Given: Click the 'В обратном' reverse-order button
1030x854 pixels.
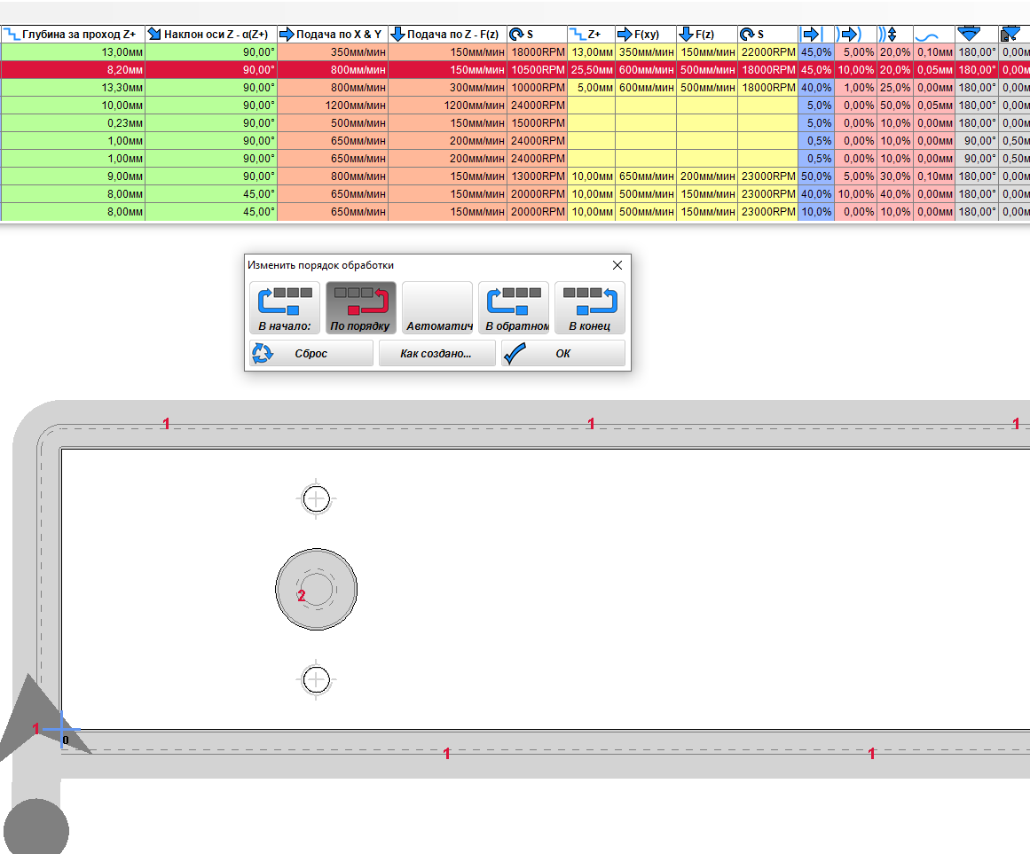Looking at the screenshot, I should [x=513, y=308].
